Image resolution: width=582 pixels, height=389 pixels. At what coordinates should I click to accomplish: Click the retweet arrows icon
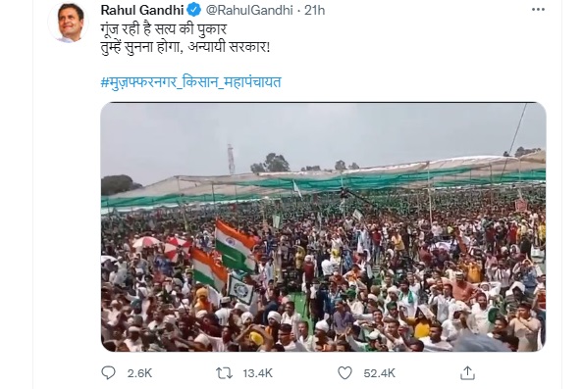[224, 373]
